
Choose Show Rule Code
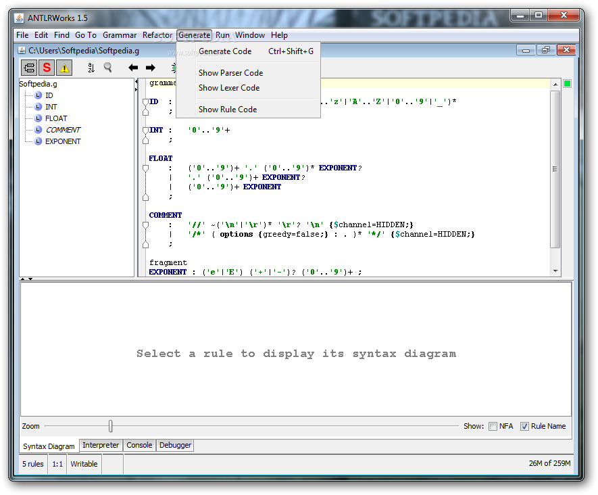248,110
